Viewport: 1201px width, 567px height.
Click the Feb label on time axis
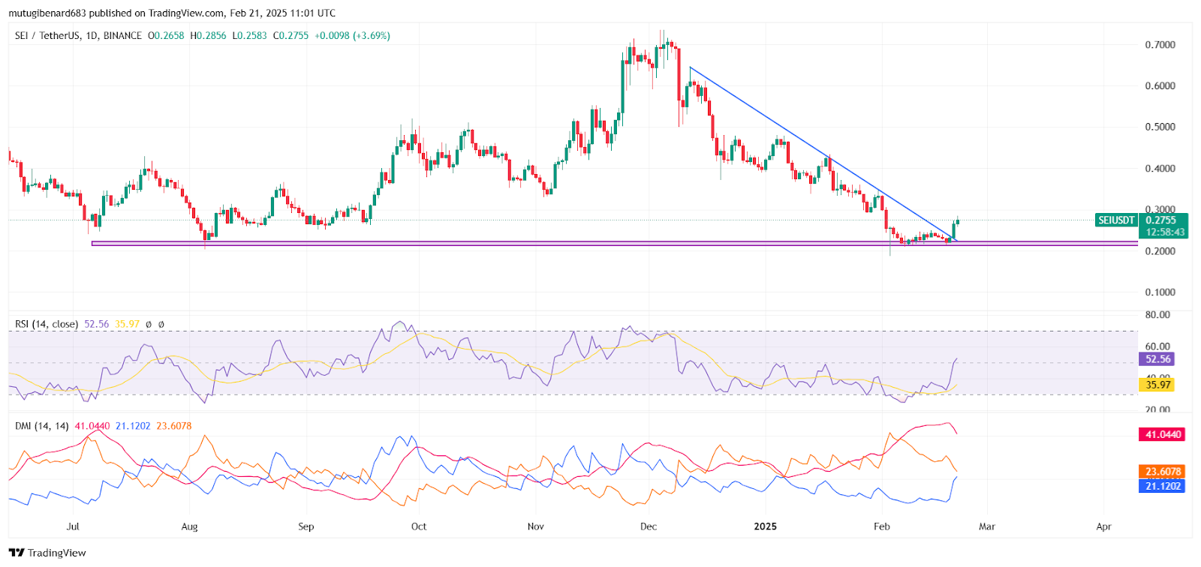coord(882,526)
